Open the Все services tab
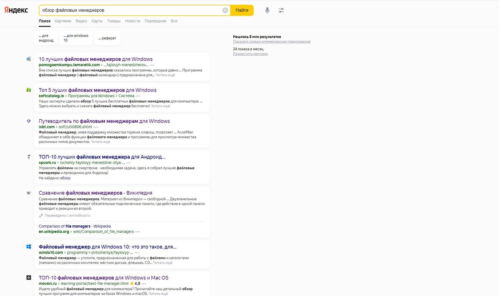The image size is (499, 296). [174, 21]
